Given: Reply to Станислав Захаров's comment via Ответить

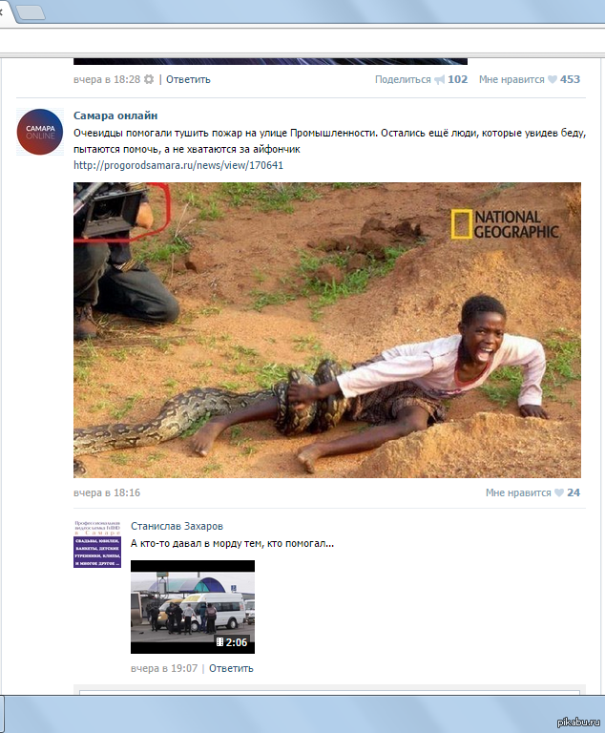Looking at the screenshot, I should coord(231,668).
